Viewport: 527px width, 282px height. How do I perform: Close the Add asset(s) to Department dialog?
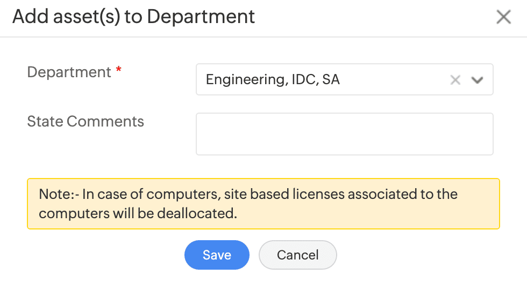(503, 17)
